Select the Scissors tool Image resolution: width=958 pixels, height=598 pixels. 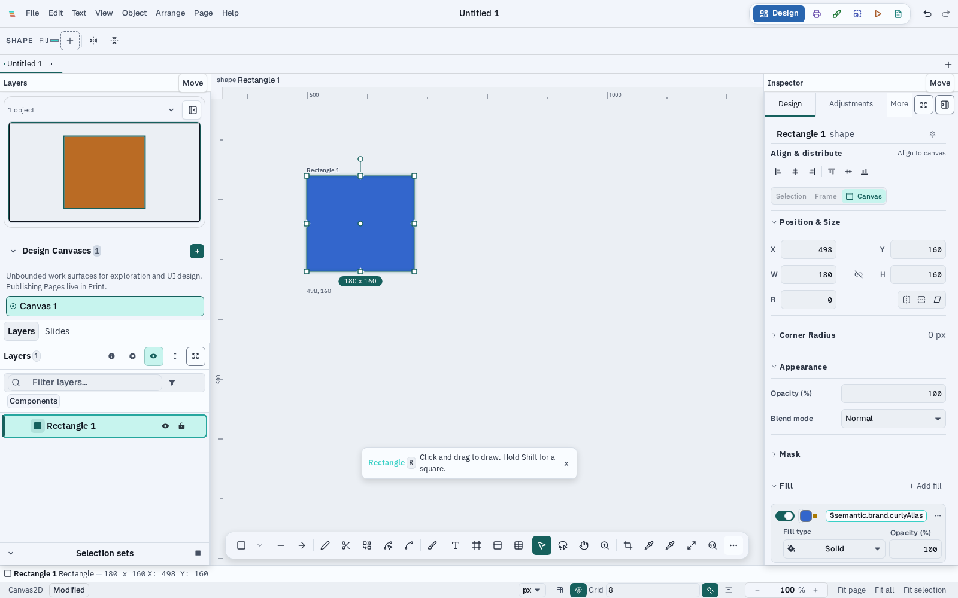pyautogui.click(x=346, y=545)
